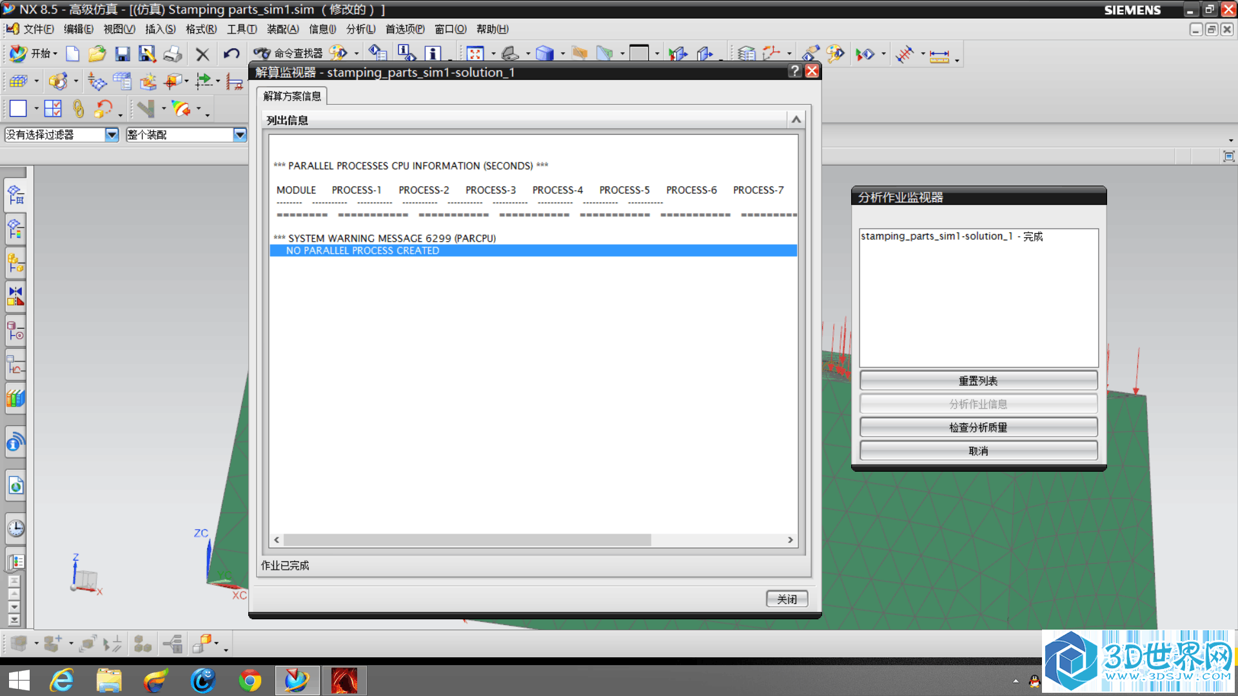
Task: Open the Analysis menu
Action: click(x=361, y=29)
